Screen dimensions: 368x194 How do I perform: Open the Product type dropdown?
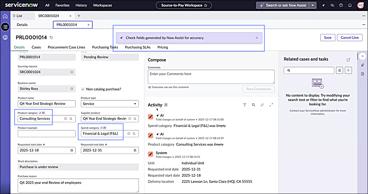click(110, 104)
